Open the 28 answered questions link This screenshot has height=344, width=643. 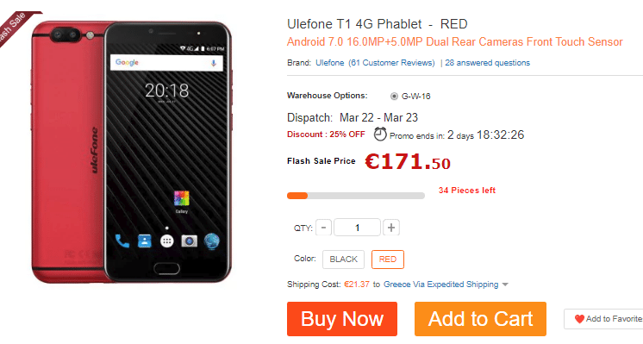click(x=487, y=63)
